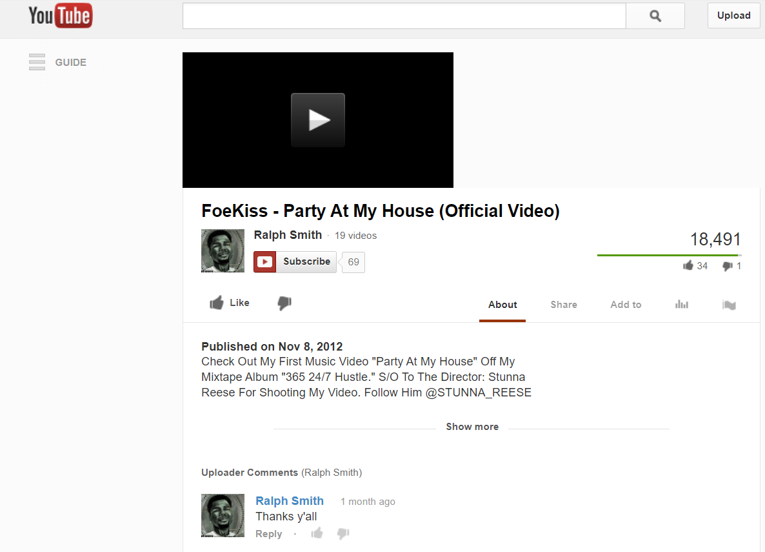
Task: Reply to the Thanks y'all comment
Action: point(269,534)
